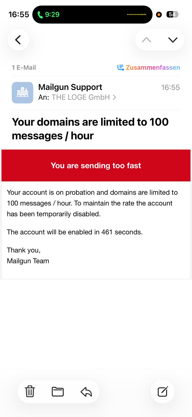192x417 pixels.
Task: Tap the chevron next to THE LOGE GmbH
Action: coord(114,97)
